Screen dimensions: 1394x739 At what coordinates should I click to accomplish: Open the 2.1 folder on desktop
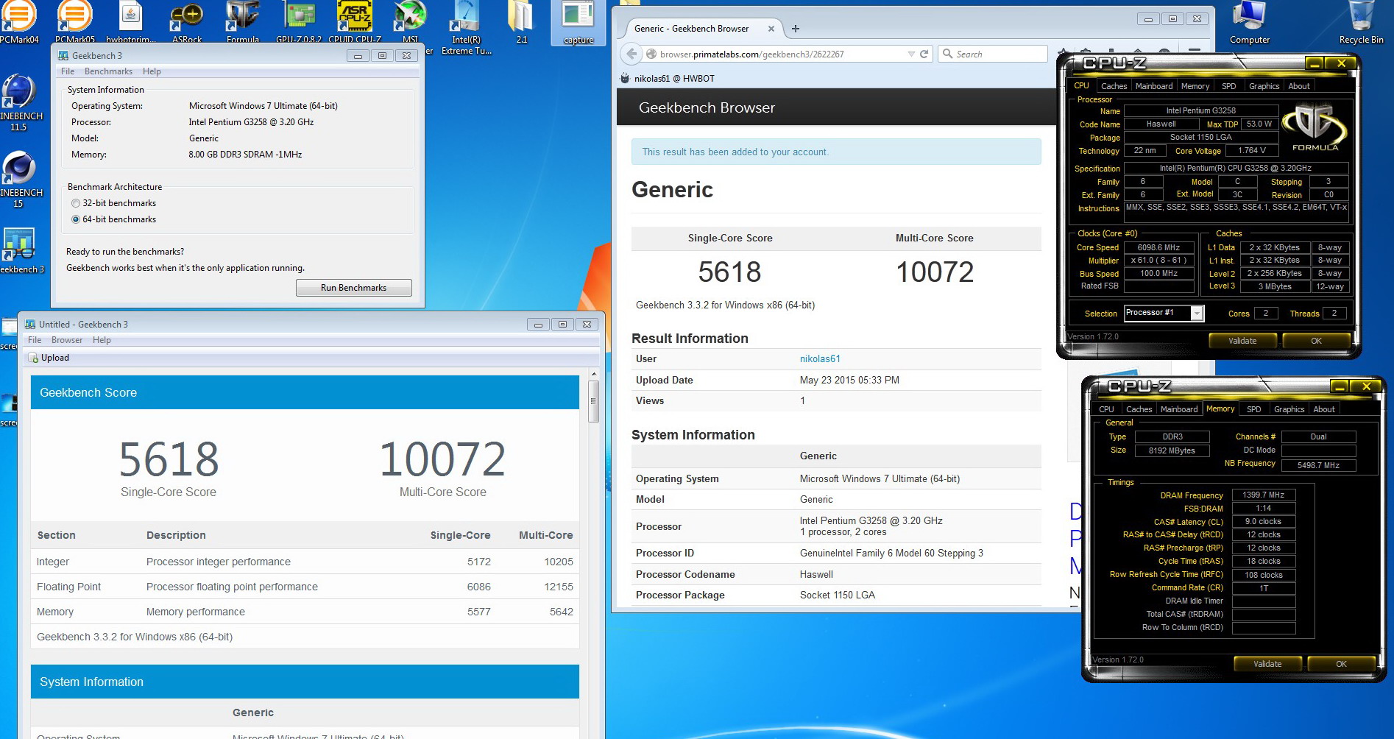coord(521,22)
